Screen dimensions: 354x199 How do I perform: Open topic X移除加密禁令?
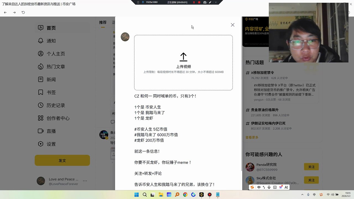click(x=262, y=73)
